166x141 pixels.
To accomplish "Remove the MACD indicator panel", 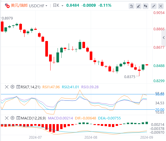I will [x=7, y=118].
